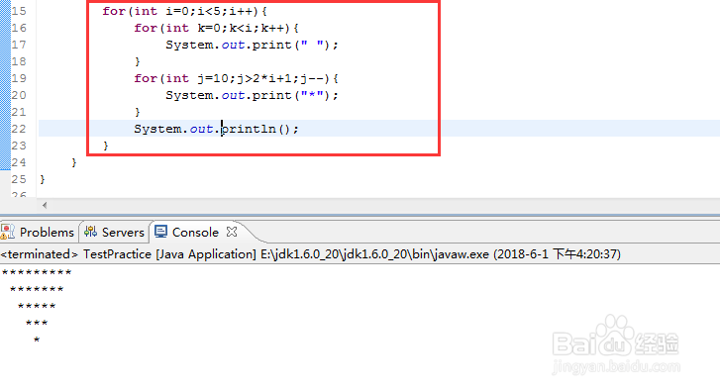The height and width of the screenshot is (391, 720).
Task: Click the System.out.print(" ") statement
Action: pos(252,45)
